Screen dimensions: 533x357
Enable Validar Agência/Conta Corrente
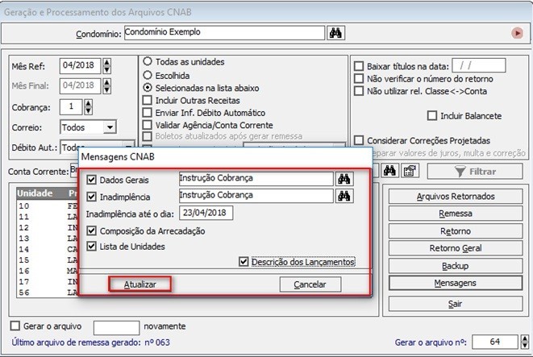148,125
